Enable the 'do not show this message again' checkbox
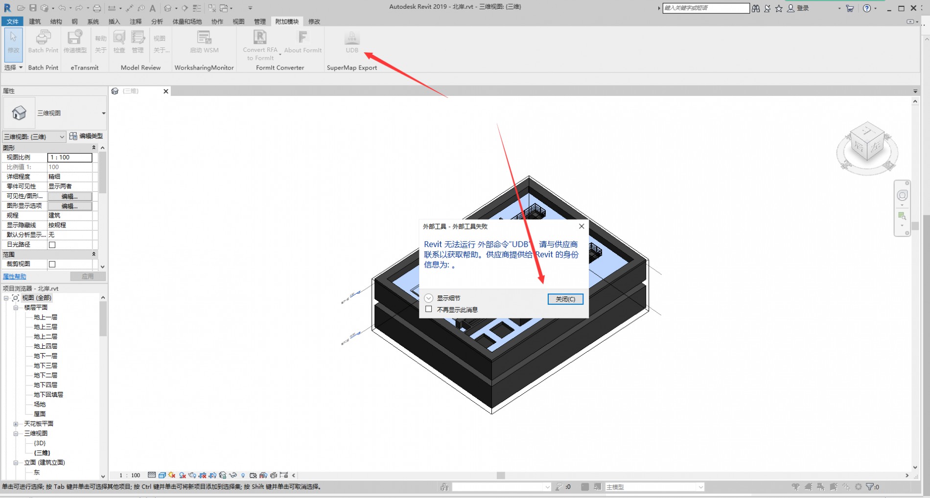The width and height of the screenshot is (930, 498). coord(429,309)
